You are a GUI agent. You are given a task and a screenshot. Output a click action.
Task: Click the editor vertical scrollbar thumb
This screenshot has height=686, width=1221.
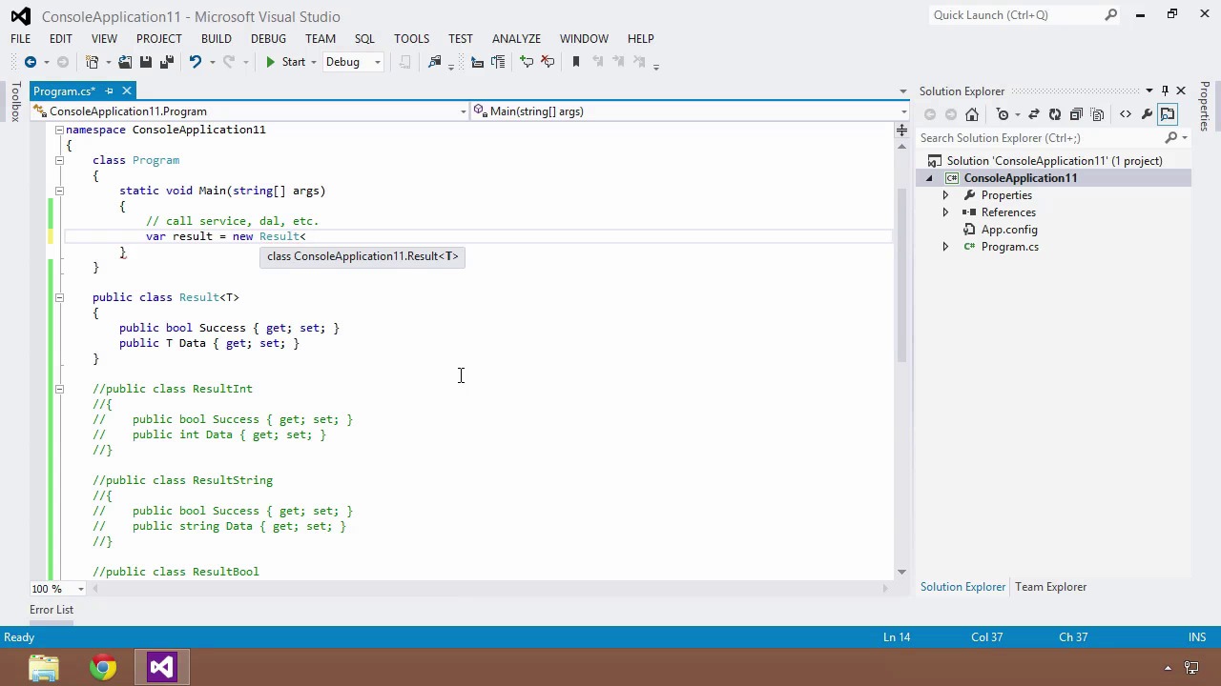click(901, 276)
